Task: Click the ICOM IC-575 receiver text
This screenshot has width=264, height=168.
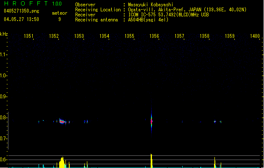Action: pos(168,15)
